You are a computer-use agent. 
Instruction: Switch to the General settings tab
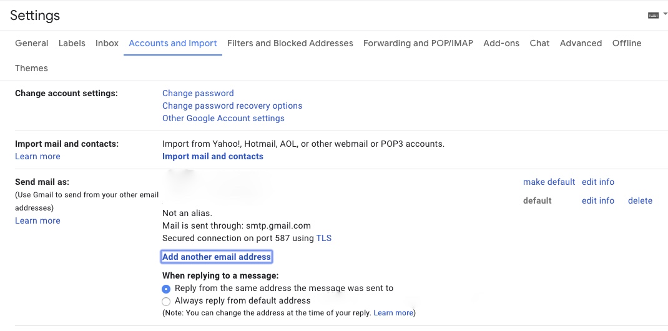tap(32, 43)
